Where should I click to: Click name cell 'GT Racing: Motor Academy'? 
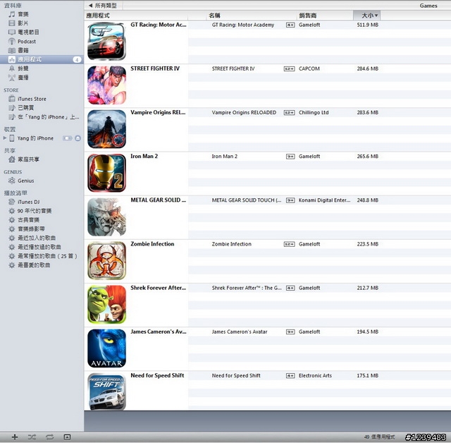243,25
